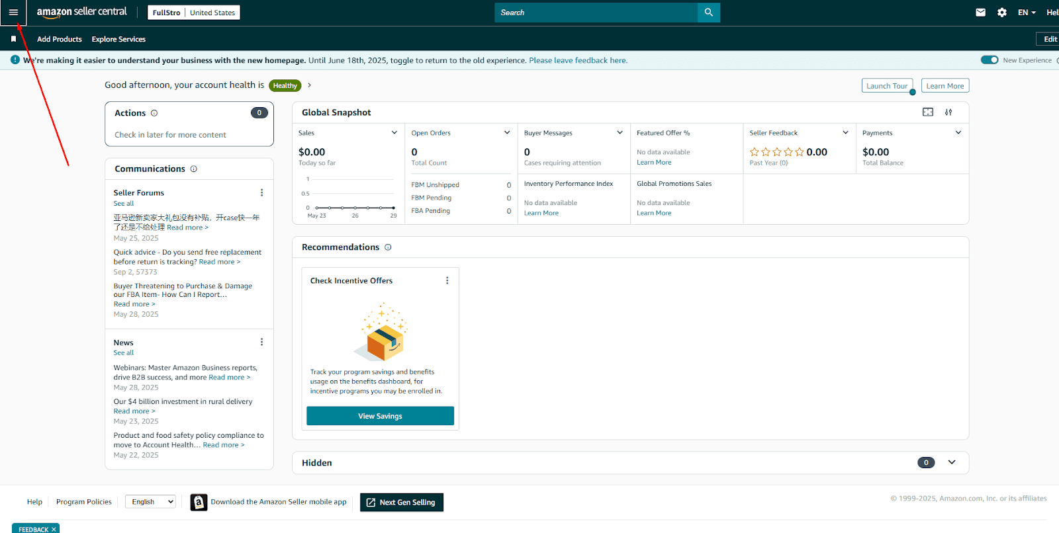This screenshot has width=1059, height=533.
Task: Open the EN language dropdown
Action: tap(1027, 13)
